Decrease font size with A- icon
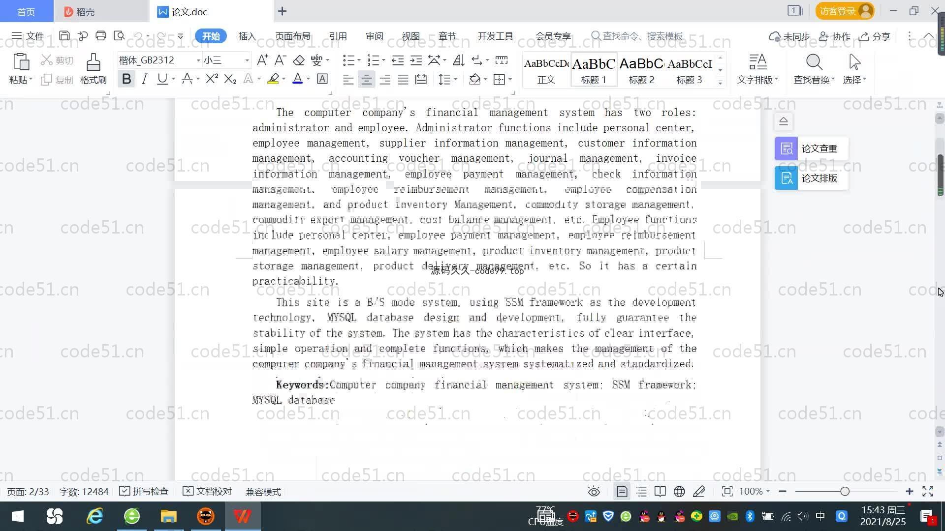 [280, 60]
